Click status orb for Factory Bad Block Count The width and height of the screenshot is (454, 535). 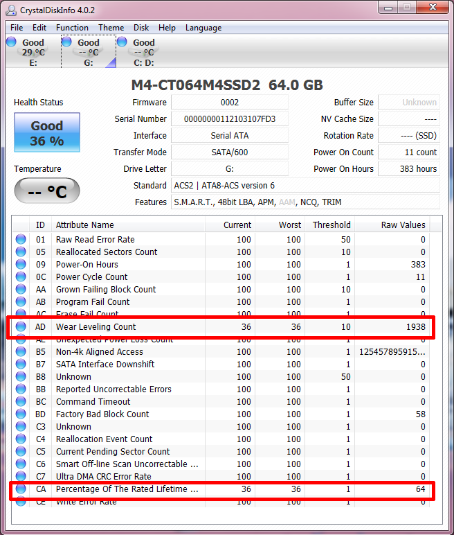click(x=21, y=414)
